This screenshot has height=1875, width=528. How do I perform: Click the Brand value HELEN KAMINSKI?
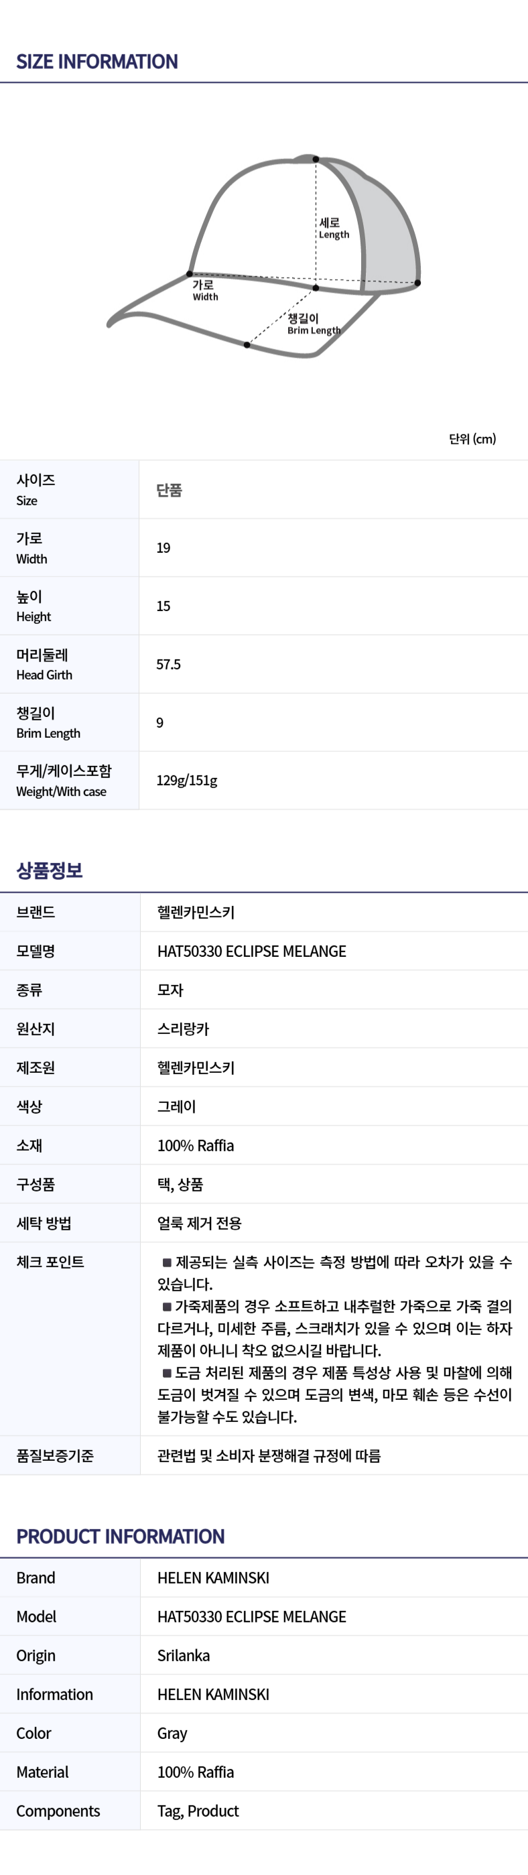pyautogui.click(x=212, y=1578)
